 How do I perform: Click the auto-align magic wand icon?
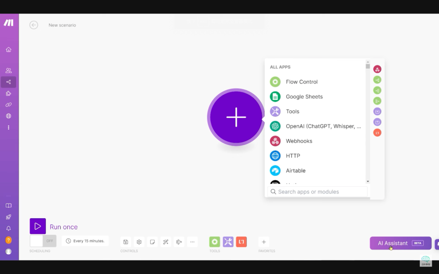(x=166, y=242)
